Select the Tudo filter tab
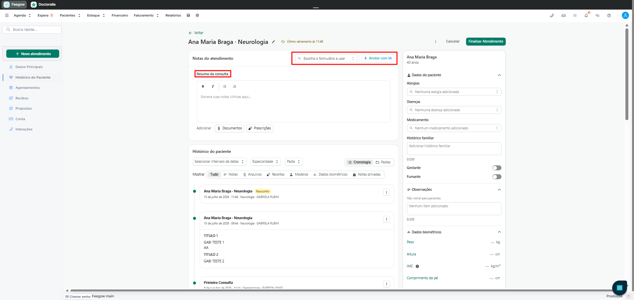 pos(214,175)
